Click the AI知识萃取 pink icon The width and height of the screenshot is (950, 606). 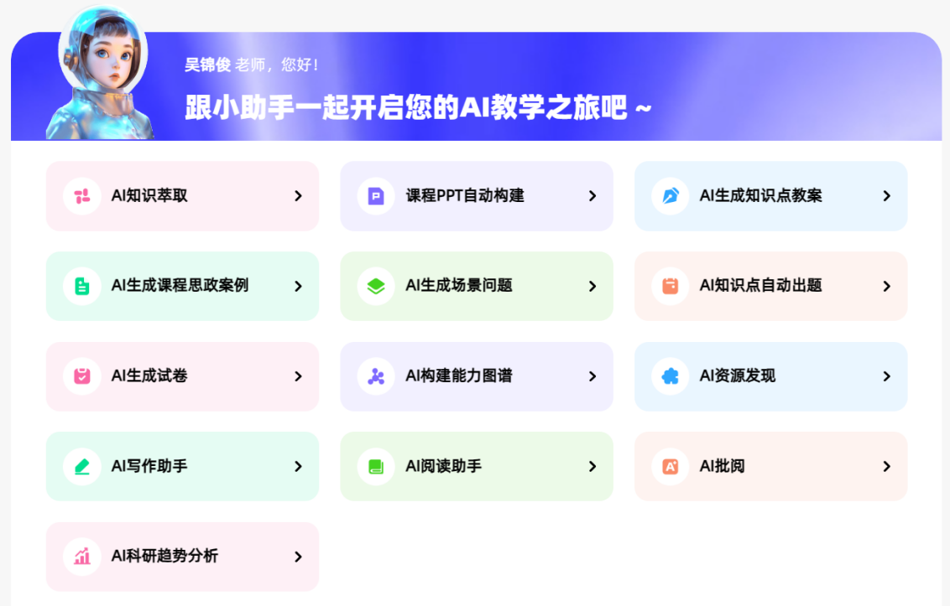pyautogui.click(x=82, y=196)
